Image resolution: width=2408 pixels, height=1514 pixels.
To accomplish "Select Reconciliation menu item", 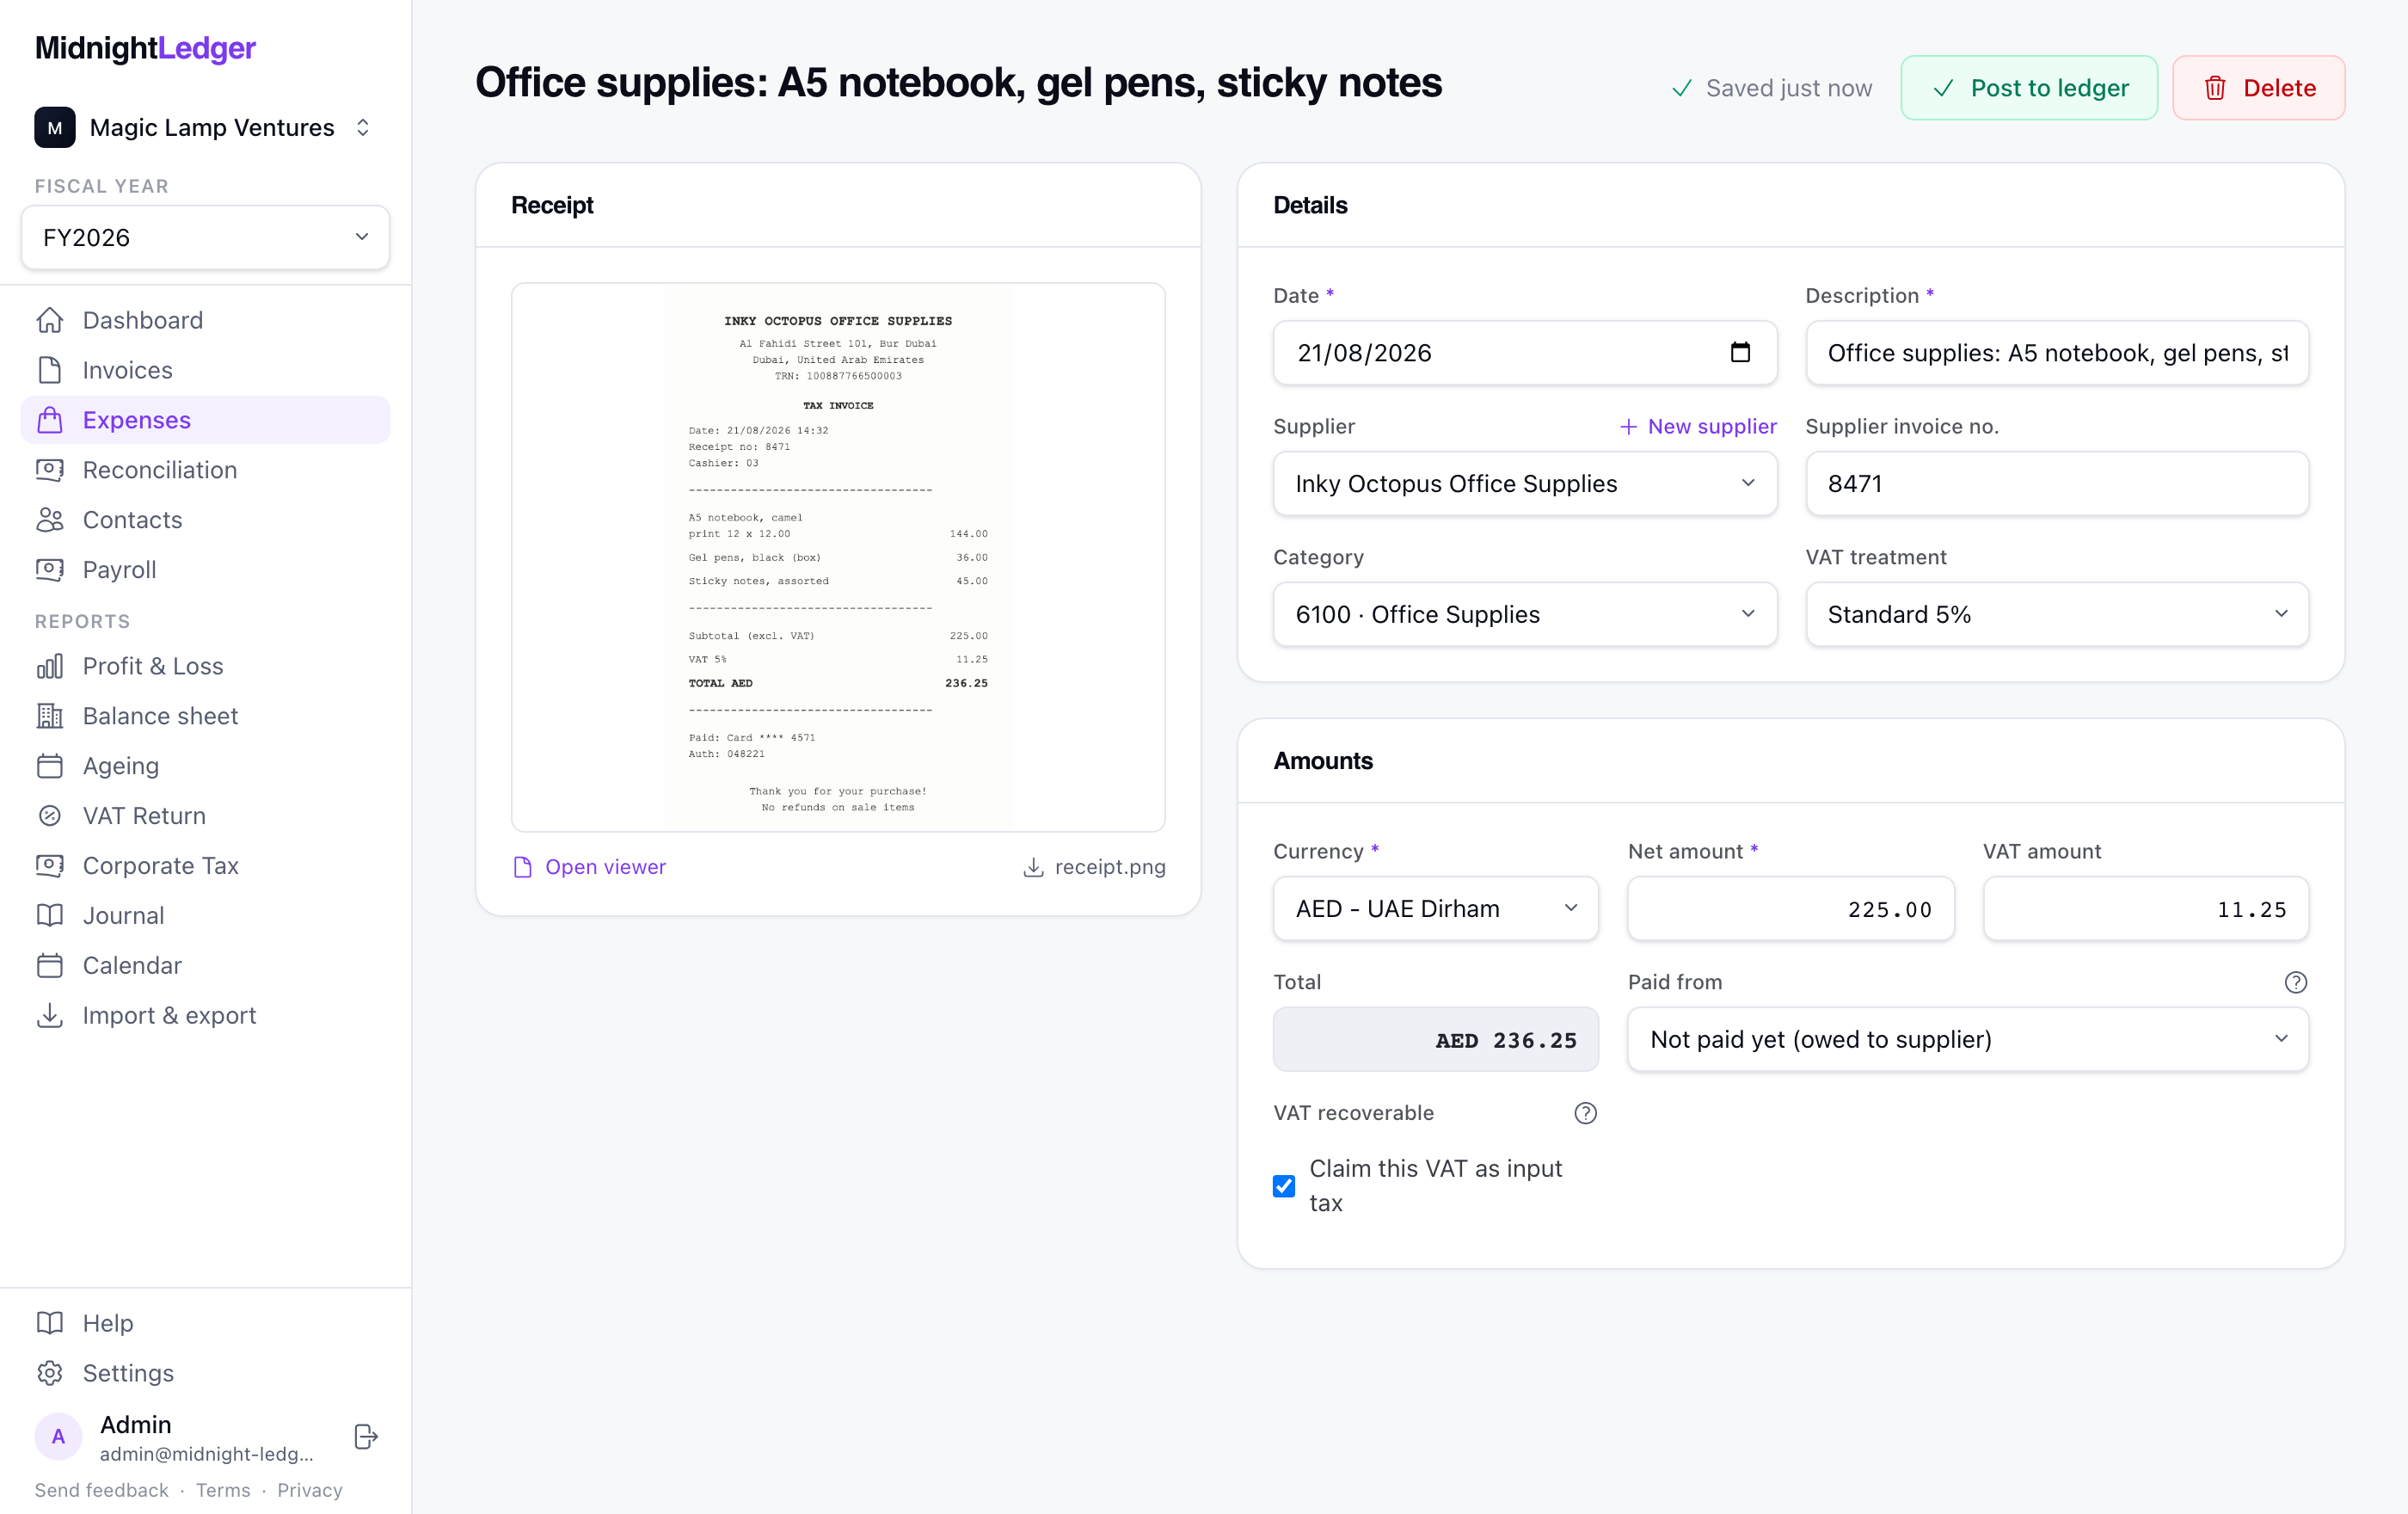I will tap(205, 470).
